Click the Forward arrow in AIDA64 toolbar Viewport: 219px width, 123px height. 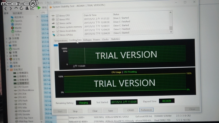coord(11,9)
